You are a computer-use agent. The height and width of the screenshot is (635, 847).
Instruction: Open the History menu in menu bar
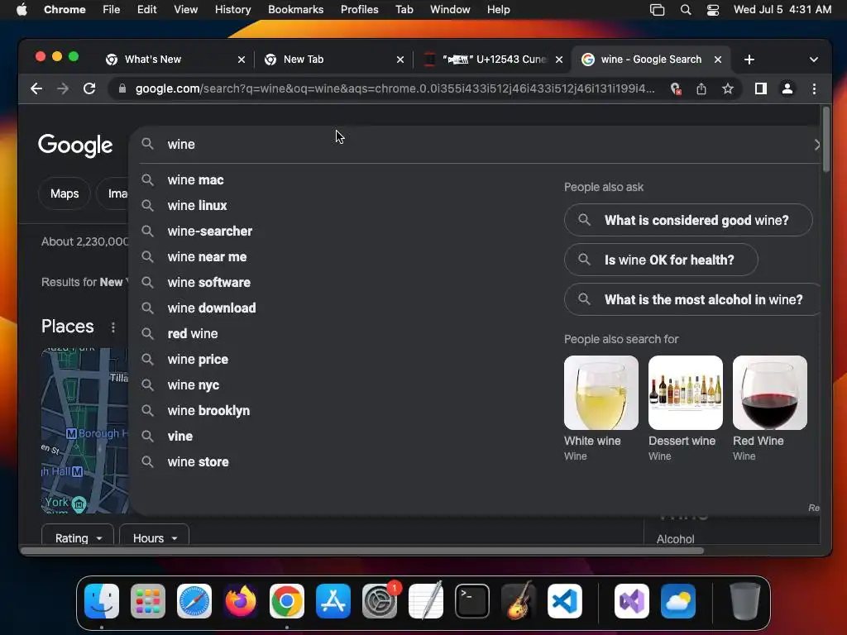pos(232,10)
